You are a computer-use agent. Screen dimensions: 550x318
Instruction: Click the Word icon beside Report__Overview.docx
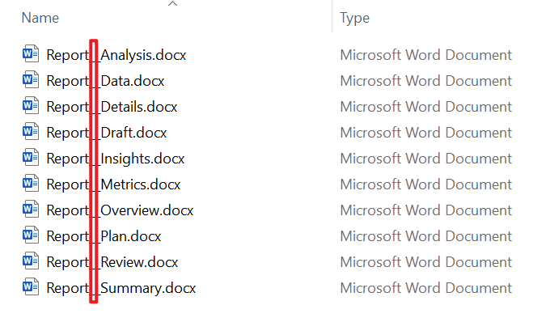point(31,210)
